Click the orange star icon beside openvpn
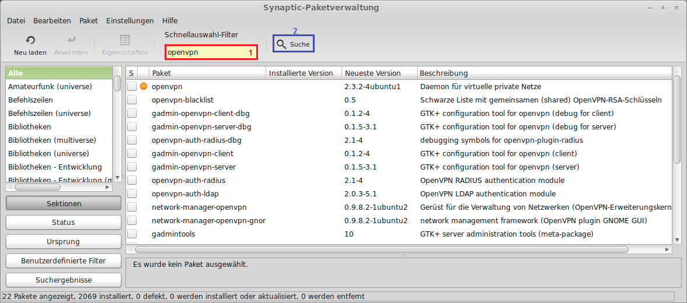The height and width of the screenshot is (303, 687). 143,87
